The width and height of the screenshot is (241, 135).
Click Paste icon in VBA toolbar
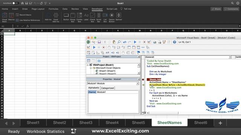[x=114, y=42]
